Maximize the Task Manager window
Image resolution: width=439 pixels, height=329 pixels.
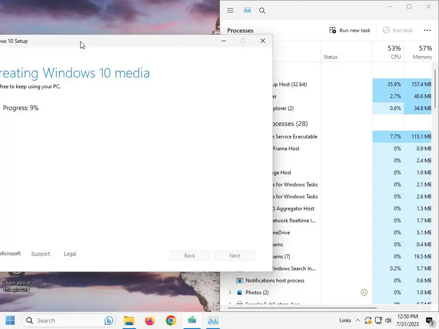pyautogui.click(x=409, y=6)
